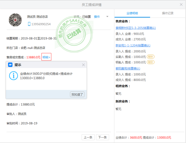The image size is (186, 143).
Task: Go to next record with 下一条
Action: [x=102, y=137]
